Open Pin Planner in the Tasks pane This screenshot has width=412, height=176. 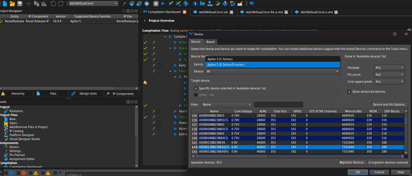17,155
